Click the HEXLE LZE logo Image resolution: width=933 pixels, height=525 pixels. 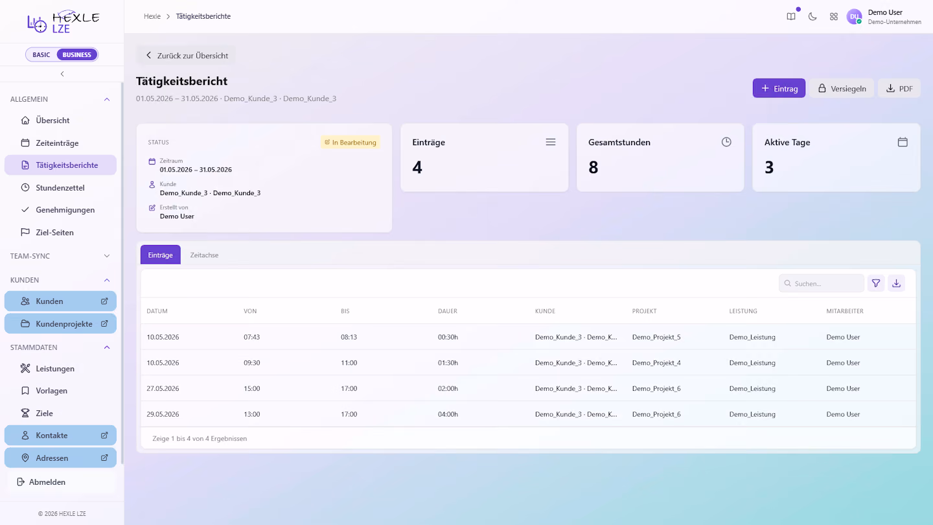pyautogui.click(x=63, y=21)
